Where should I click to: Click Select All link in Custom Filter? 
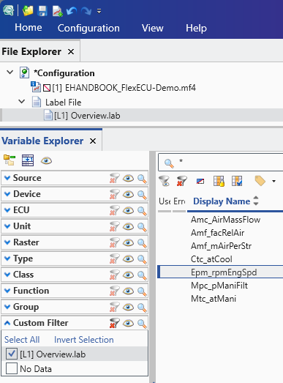tap(22, 340)
